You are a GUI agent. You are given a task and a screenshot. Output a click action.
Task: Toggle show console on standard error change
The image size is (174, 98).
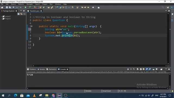click(150, 69)
